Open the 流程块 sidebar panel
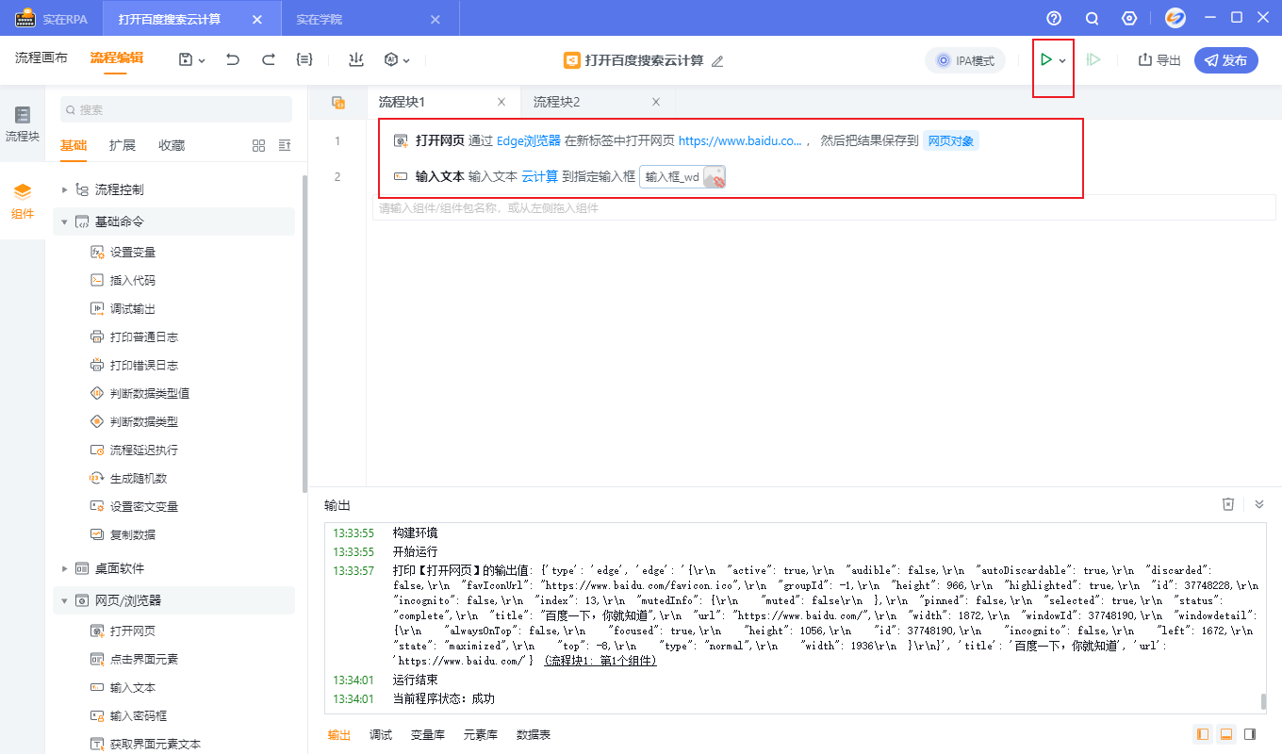 23,124
